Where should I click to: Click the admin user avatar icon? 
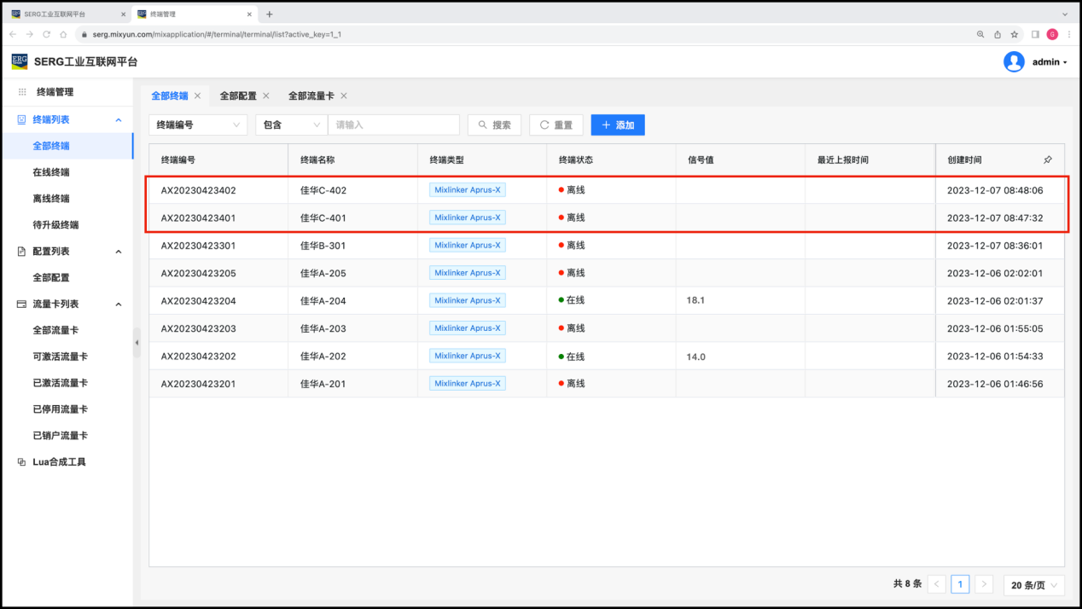coord(1014,61)
